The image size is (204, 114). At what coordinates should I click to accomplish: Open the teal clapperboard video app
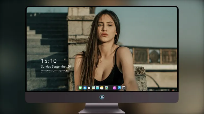pos(97,88)
